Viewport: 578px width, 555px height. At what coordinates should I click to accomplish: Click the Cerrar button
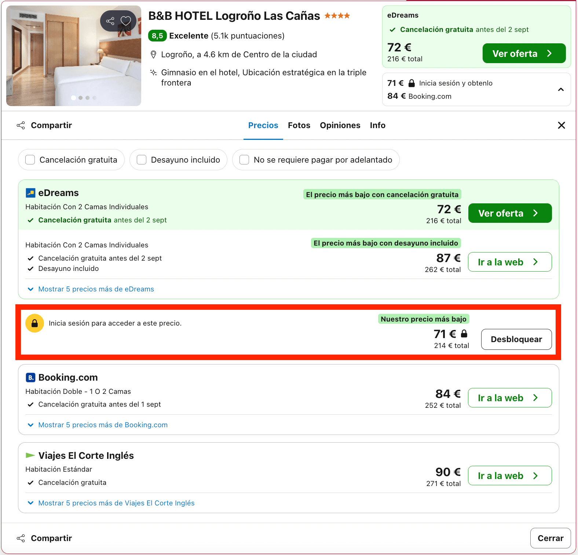[x=550, y=538]
